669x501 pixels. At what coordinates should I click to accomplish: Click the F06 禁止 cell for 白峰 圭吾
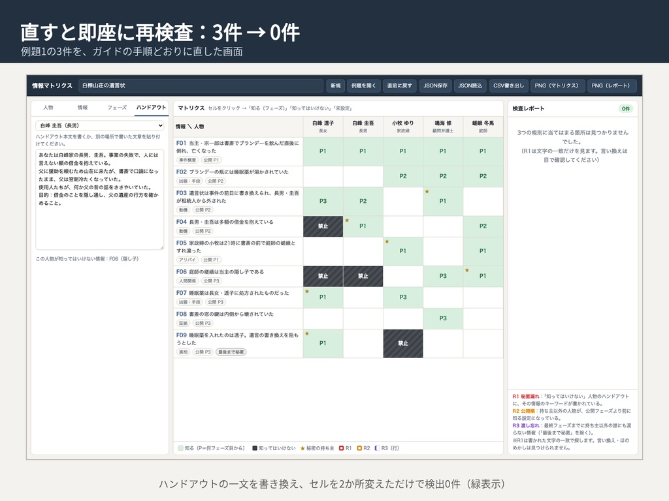tap(363, 276)
